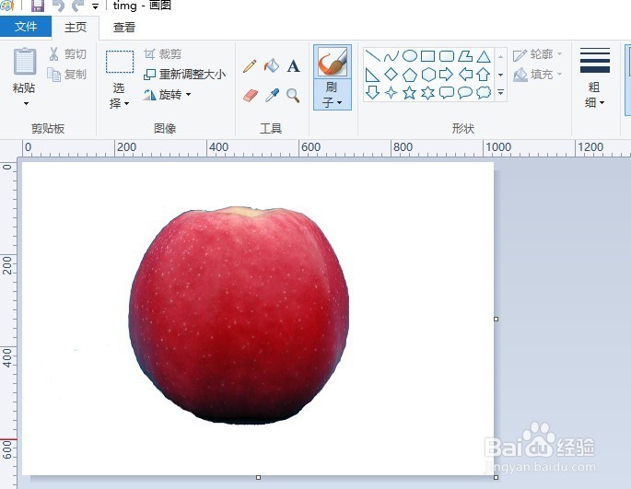
Task: Choose the Diamond shape
Action: coord(391,74)
